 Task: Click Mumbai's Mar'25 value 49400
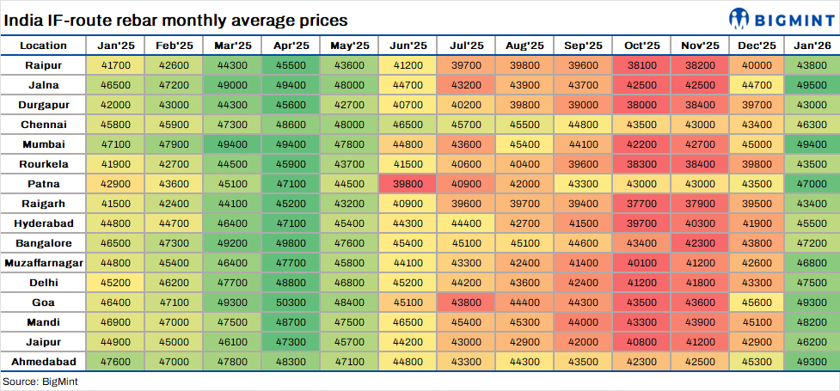[232, 144]
